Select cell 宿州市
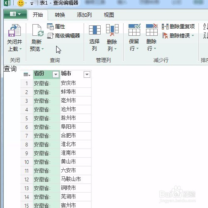208x208 pixels. (76, 205)
